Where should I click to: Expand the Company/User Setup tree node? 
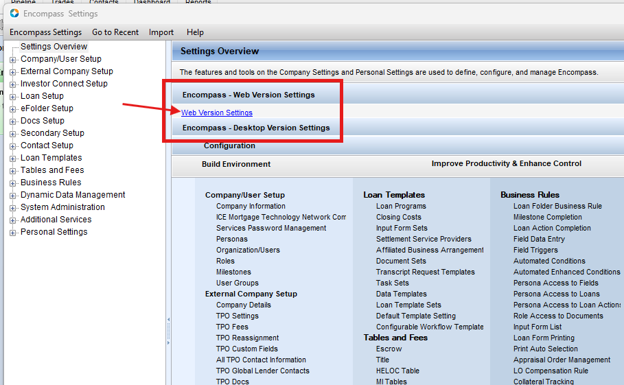pyautogui.click(x=13, y=60)
